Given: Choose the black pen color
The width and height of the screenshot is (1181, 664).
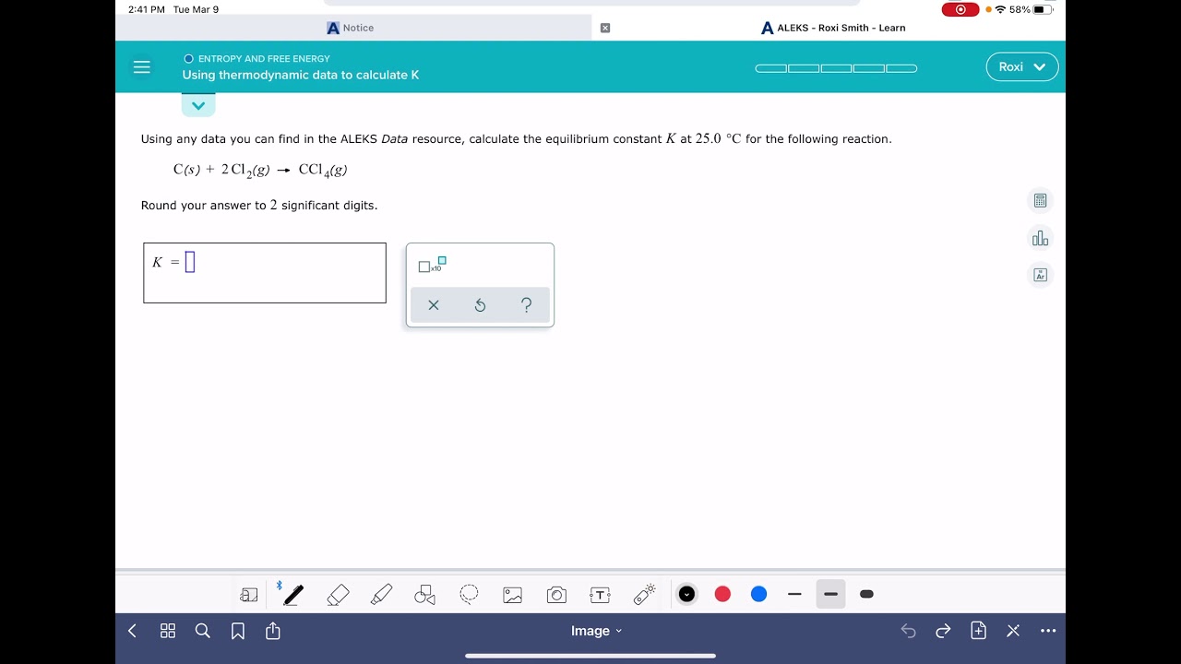Looking at the screenshot, I should tap(686, 594).
